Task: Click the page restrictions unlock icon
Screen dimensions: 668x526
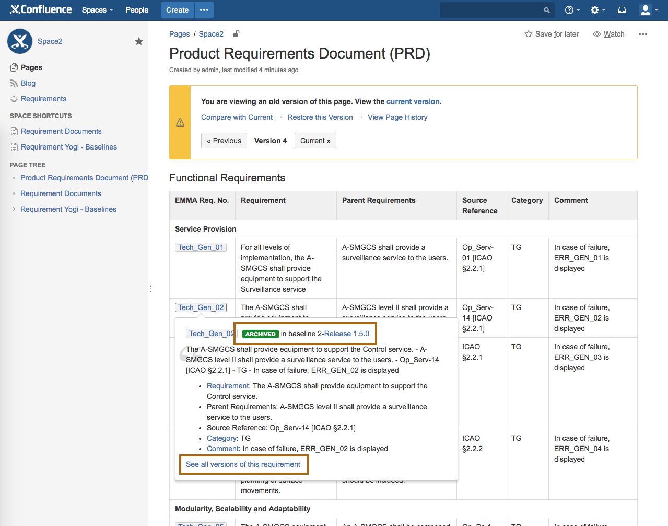Action: pyautogui.click(x=236, y=34)
